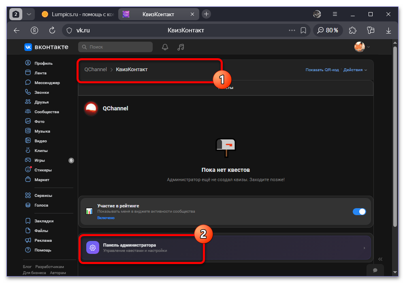Open the tab counter showing 2
This screenshot has height=283, width=405.
(16, 14)
